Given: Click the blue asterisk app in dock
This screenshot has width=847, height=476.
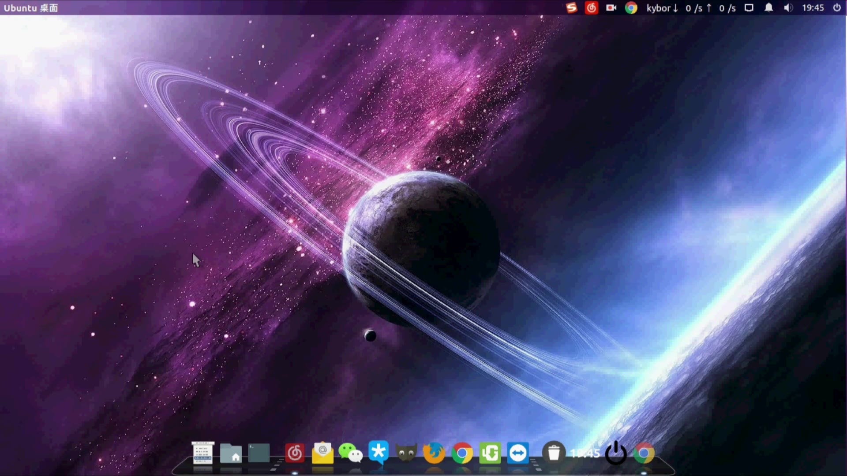Looking at the screenshot, I should [x=379, y=452].
